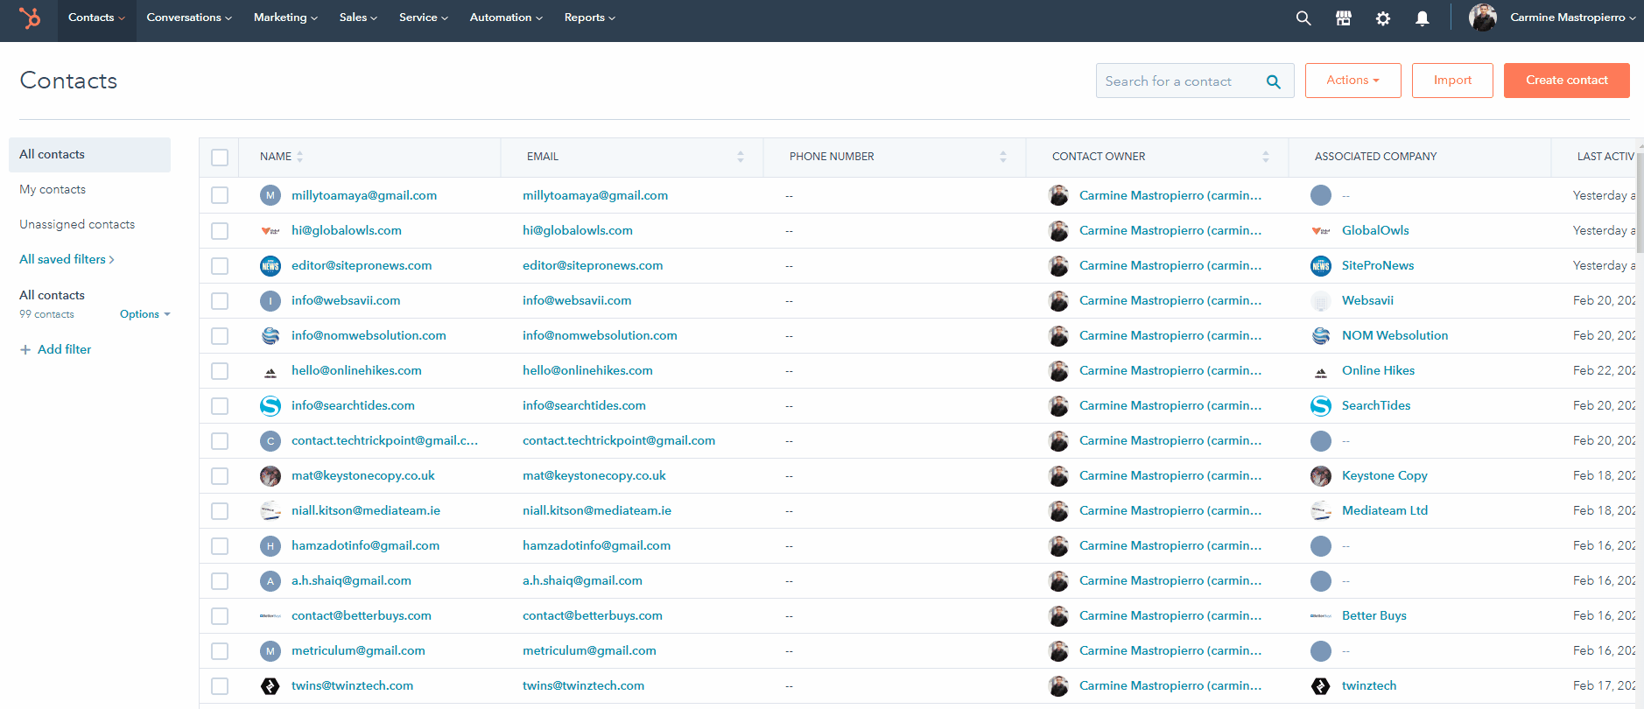Viewport: 1644px width, 709px height.
Task: Check the box for contact@betterbuys.com row
Action: click(x=220, y=616)
